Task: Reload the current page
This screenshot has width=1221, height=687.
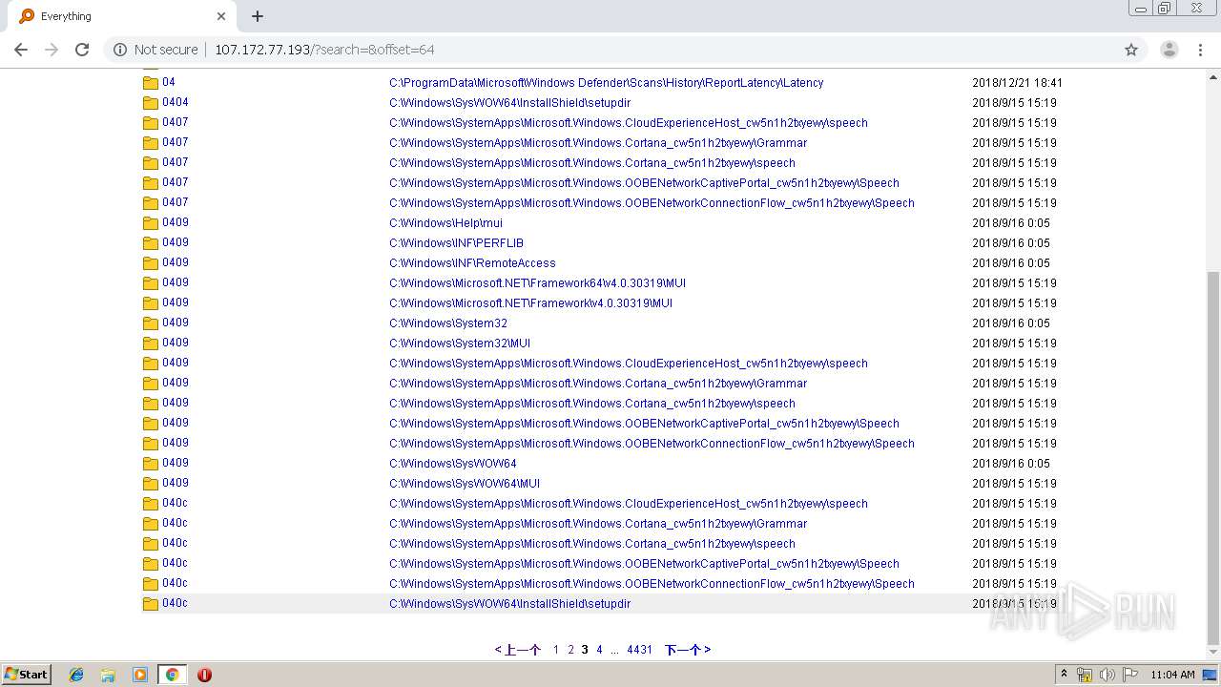Action: coord(82,50)
